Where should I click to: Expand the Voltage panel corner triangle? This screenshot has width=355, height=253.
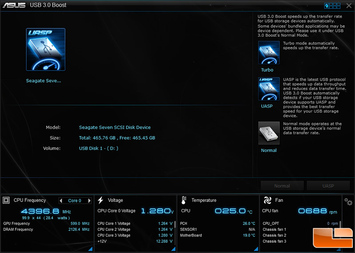tap(174, 249)
